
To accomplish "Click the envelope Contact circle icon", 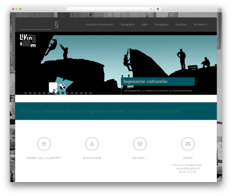I will tap(188, 144).
